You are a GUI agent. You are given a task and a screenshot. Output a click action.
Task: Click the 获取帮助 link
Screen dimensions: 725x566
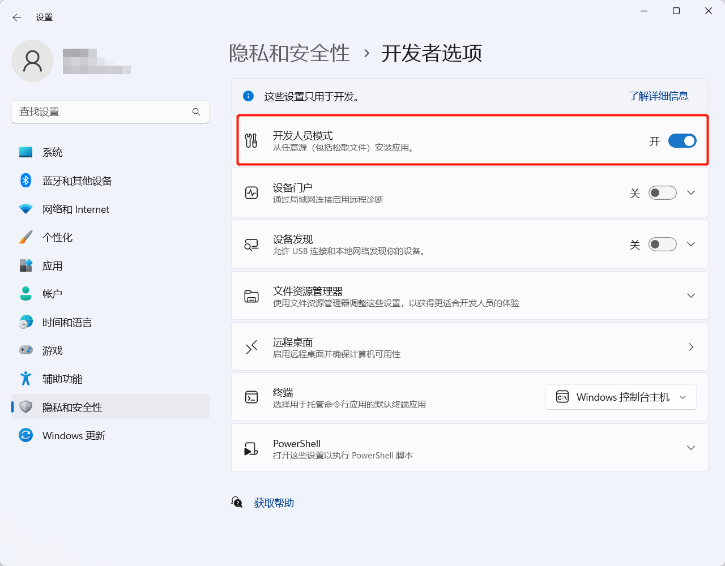point(274,503)
